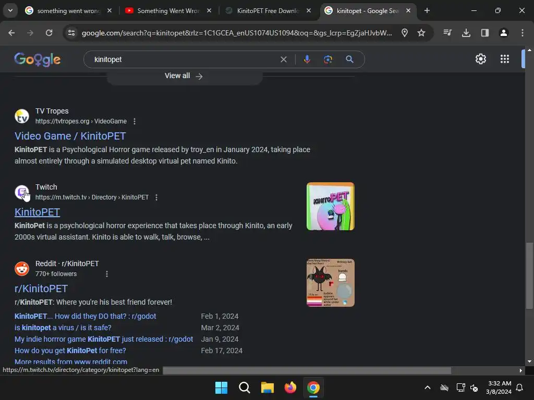This screenshot has width=534, height=400.
Task: Show hidden system tray icons
Action: tap(428, 387)
